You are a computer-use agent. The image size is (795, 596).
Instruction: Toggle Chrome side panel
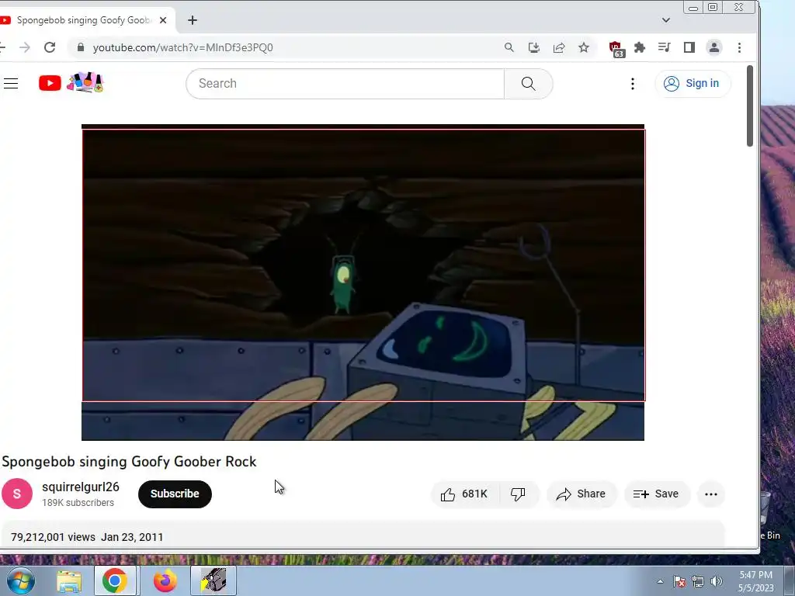click(x=689, y=47)
